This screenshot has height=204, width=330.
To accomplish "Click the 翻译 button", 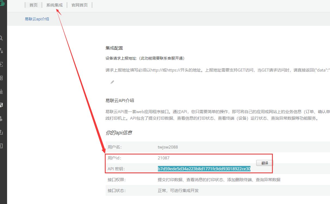I will pyautogui.click(x=265, y=163).
